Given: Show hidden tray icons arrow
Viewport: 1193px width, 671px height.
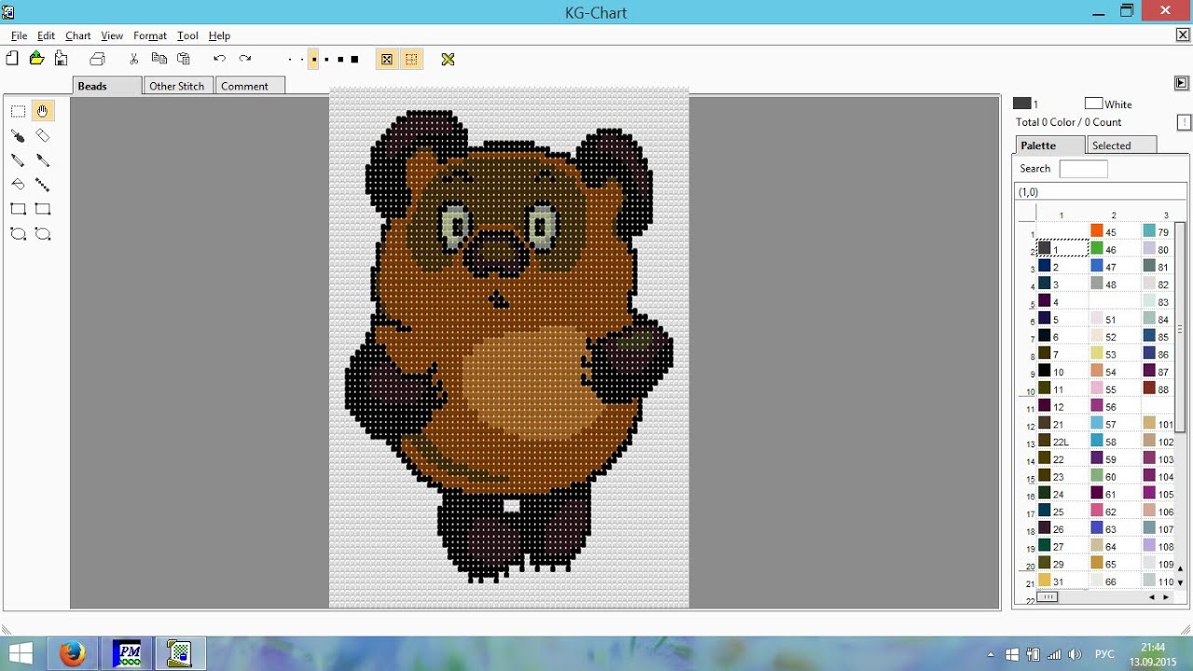Looking at the screenshot, I should tap(992, 654).
